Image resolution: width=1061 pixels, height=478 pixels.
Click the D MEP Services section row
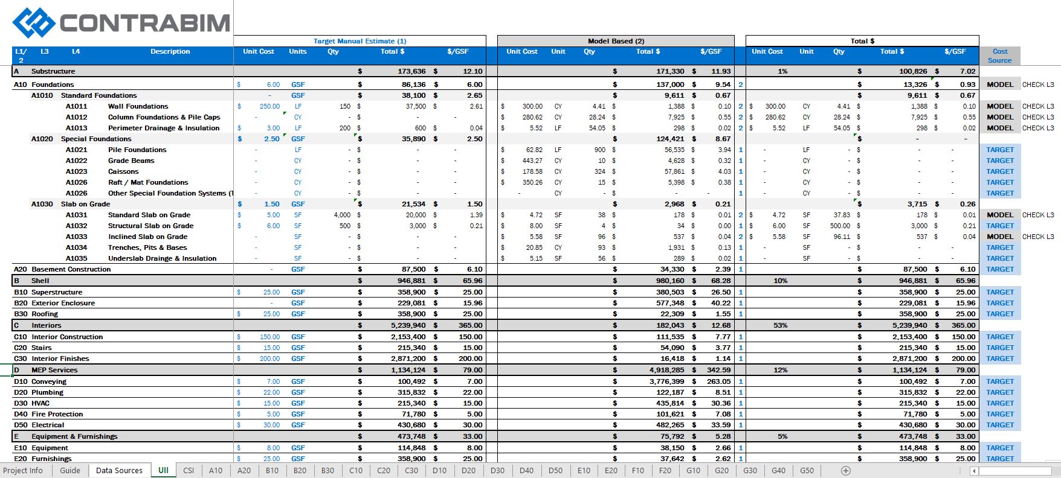54,370
